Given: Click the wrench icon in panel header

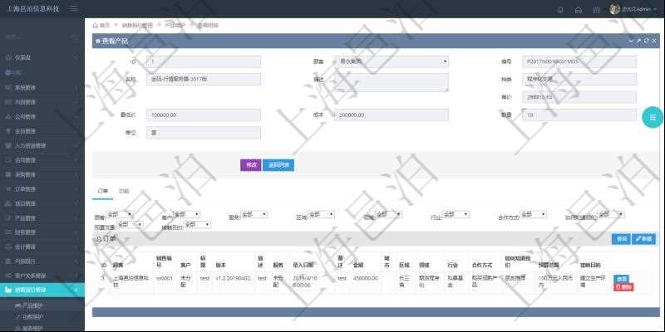Looking at the screenshot, I should pyautogui.click(x=638, y=40).
